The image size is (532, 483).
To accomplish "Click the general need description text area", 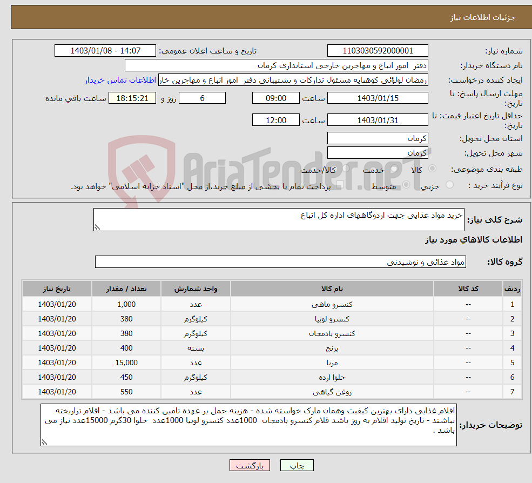I will tap(279, 219).
